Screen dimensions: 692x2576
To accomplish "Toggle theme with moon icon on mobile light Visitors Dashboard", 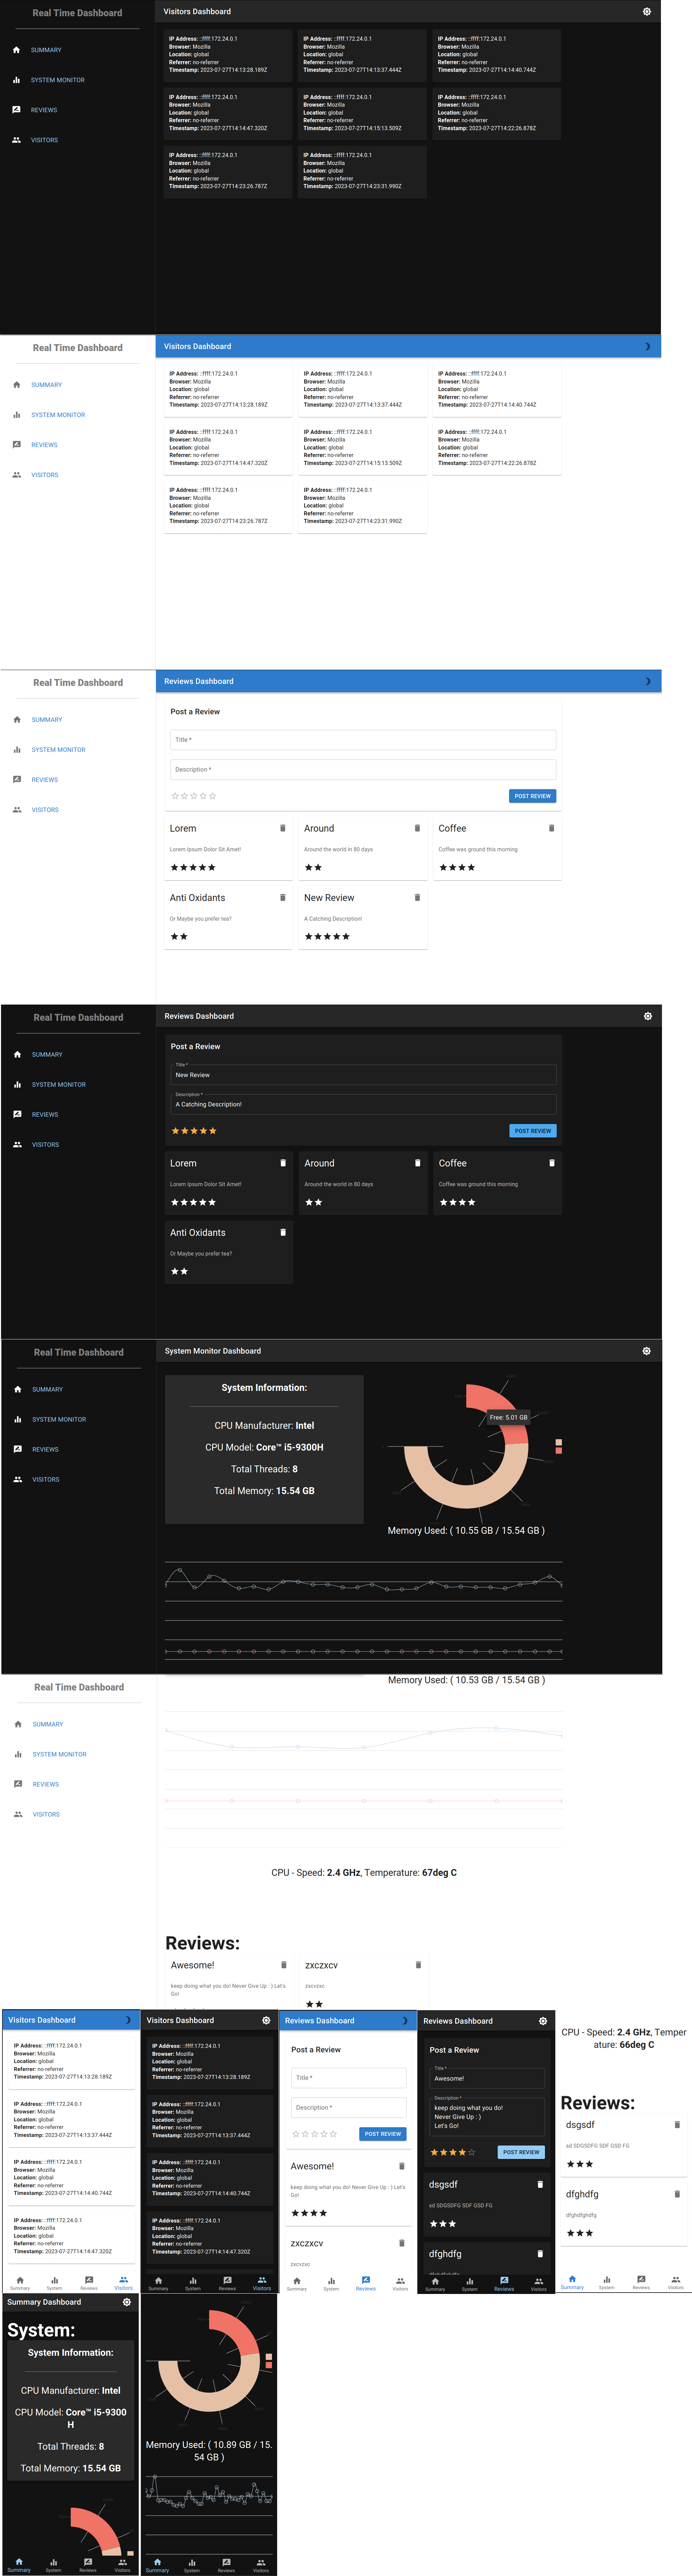I will pyautogui.click(x=128, y=2020).
